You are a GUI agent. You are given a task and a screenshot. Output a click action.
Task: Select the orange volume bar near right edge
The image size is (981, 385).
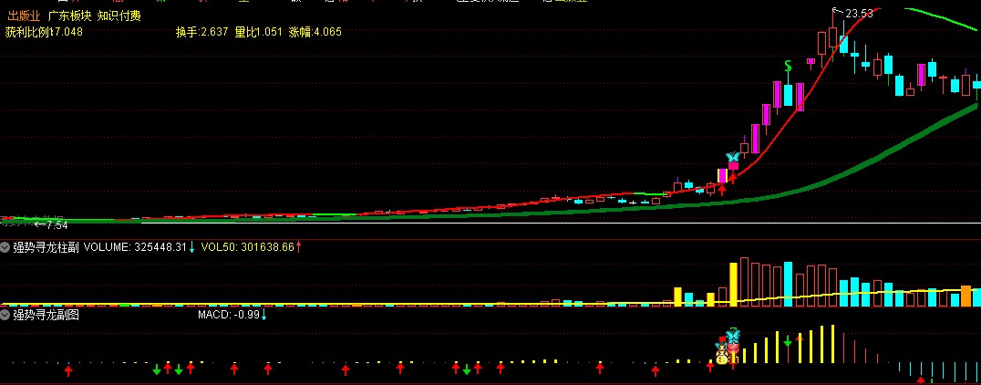click(x=966, y=296)
